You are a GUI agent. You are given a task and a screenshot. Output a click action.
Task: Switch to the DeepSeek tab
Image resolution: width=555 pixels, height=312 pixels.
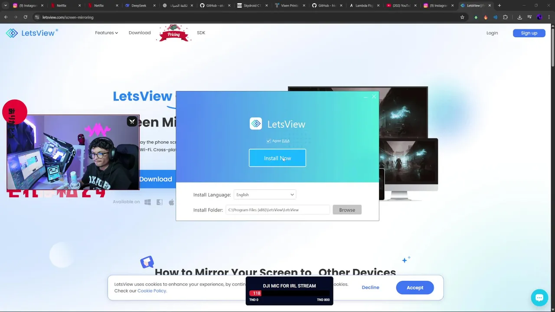(x=139, y=6)
